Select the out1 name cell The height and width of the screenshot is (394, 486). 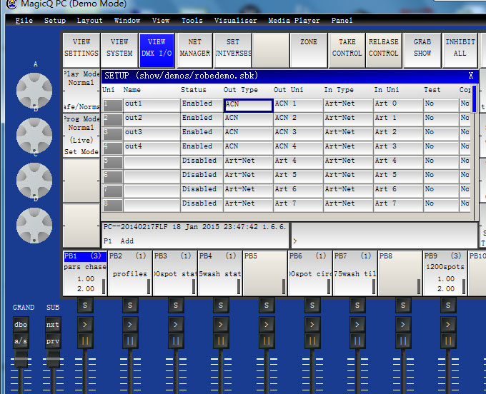pos(152,105)
